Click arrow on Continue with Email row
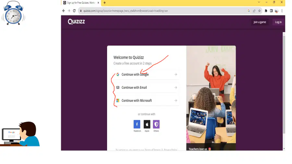The image size is (292, 164). point(176,88)
